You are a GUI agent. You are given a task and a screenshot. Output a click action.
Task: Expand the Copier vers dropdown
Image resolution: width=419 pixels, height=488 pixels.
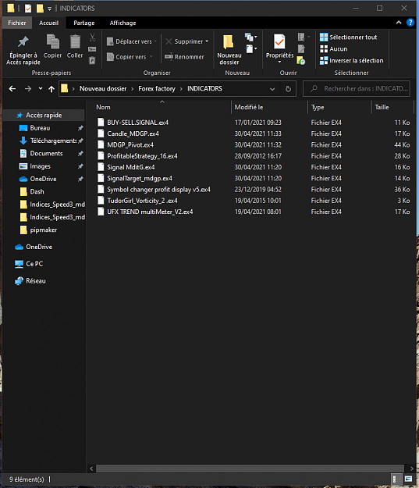click(x=151, y=57)
